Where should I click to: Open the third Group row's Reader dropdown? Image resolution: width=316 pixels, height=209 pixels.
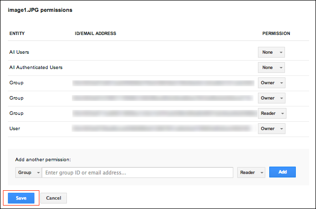click(272, 113)
